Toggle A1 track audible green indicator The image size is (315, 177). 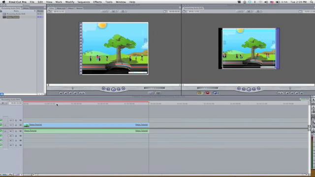[1, 131]
